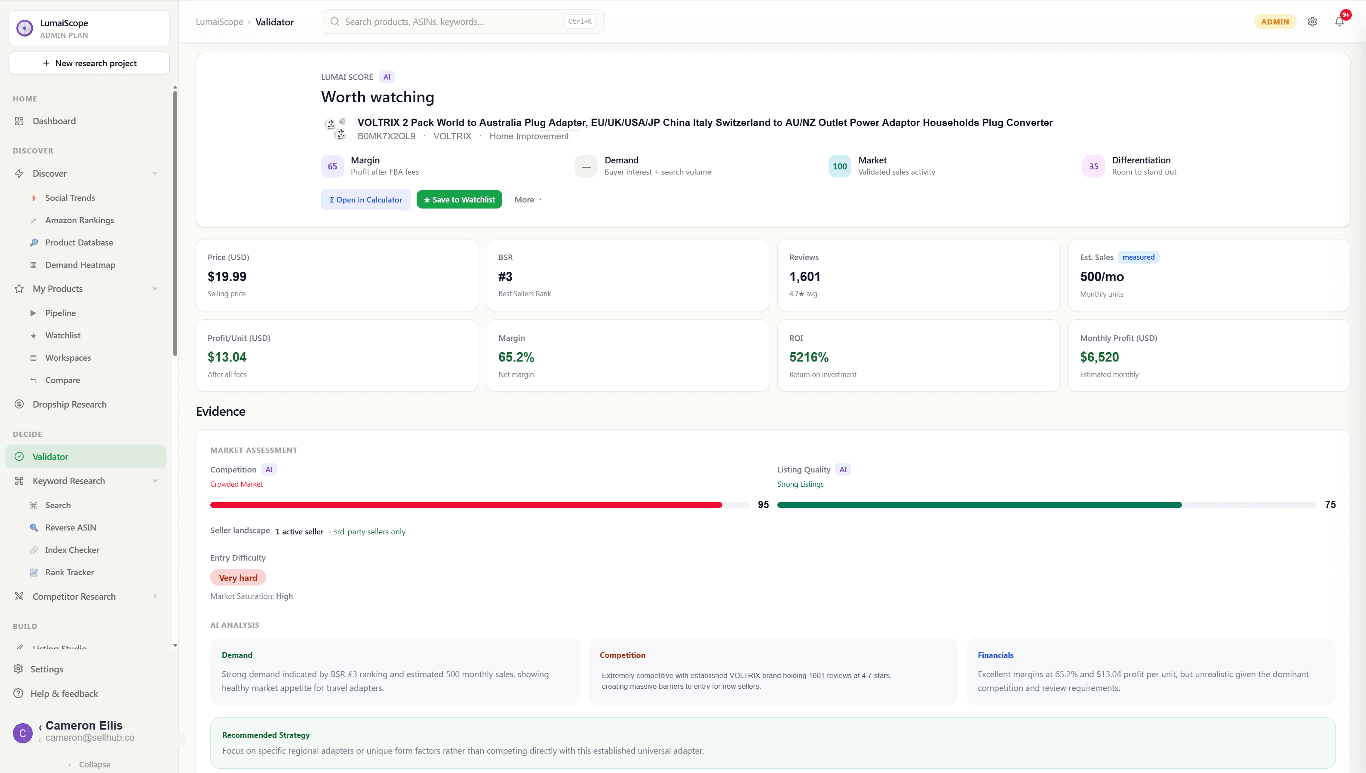Click the Dashboard grid icon
Image resolution: width=1366 pixels, height=773 pixels.
[19, 121]
